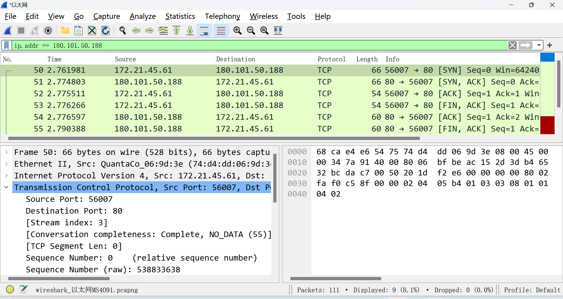This screenshot has height=299, width=563.
Task: Open the Capture menu
Action: 106,16
